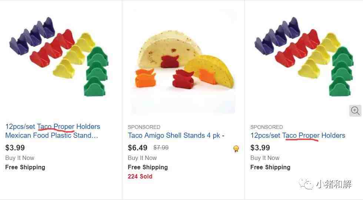This screenshot has height=200, width=363.
Task: Open the sponsored '12pcs/set Taco Proper Holders' link
Action: (298, 136)
